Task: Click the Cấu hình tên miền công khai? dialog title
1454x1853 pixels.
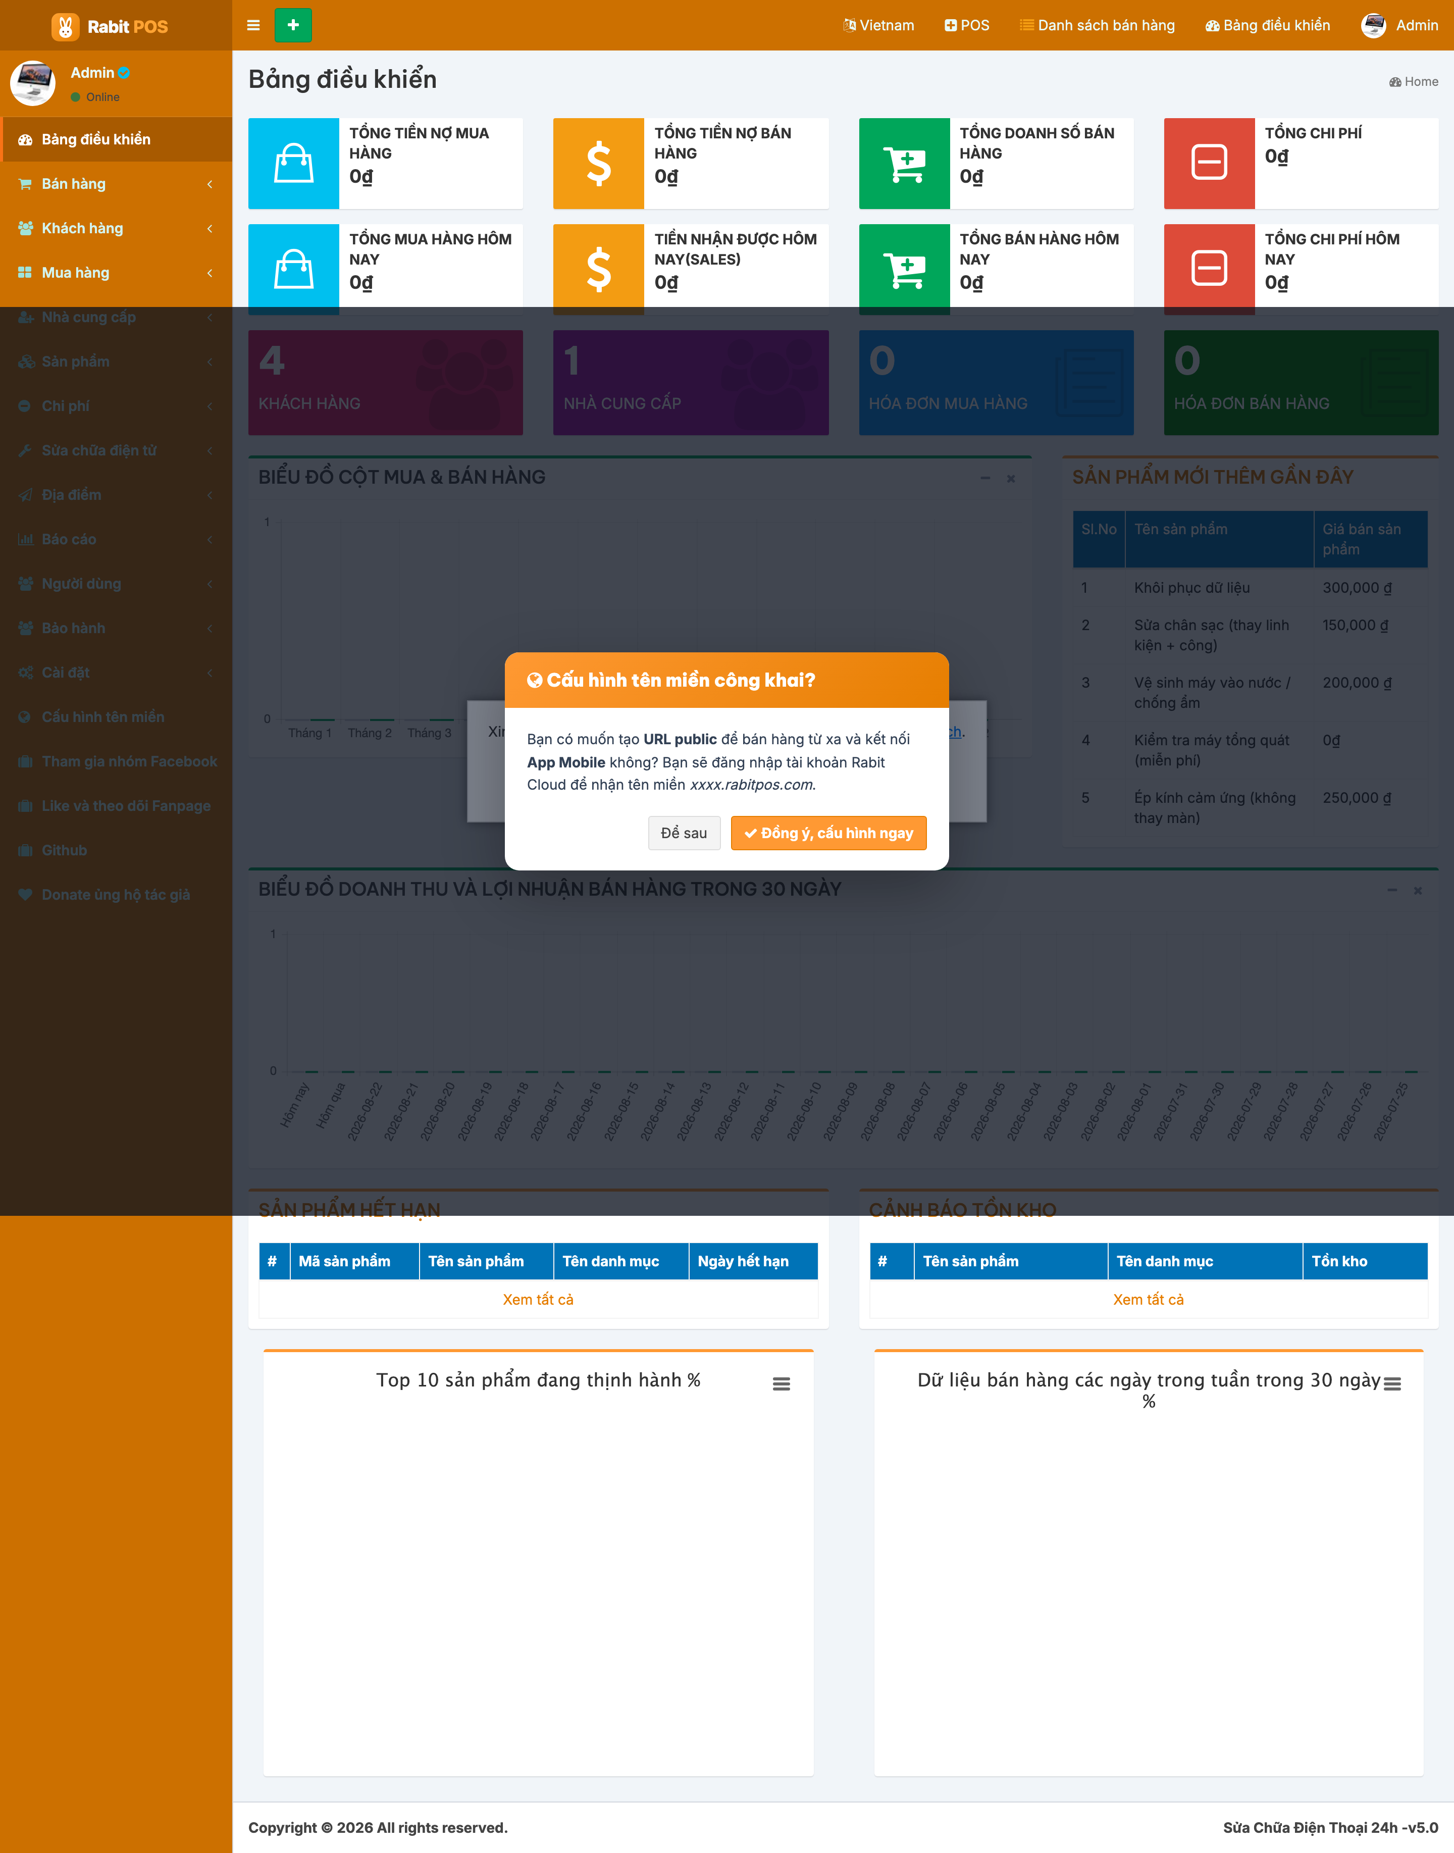Action: click(x=681, y=680)
